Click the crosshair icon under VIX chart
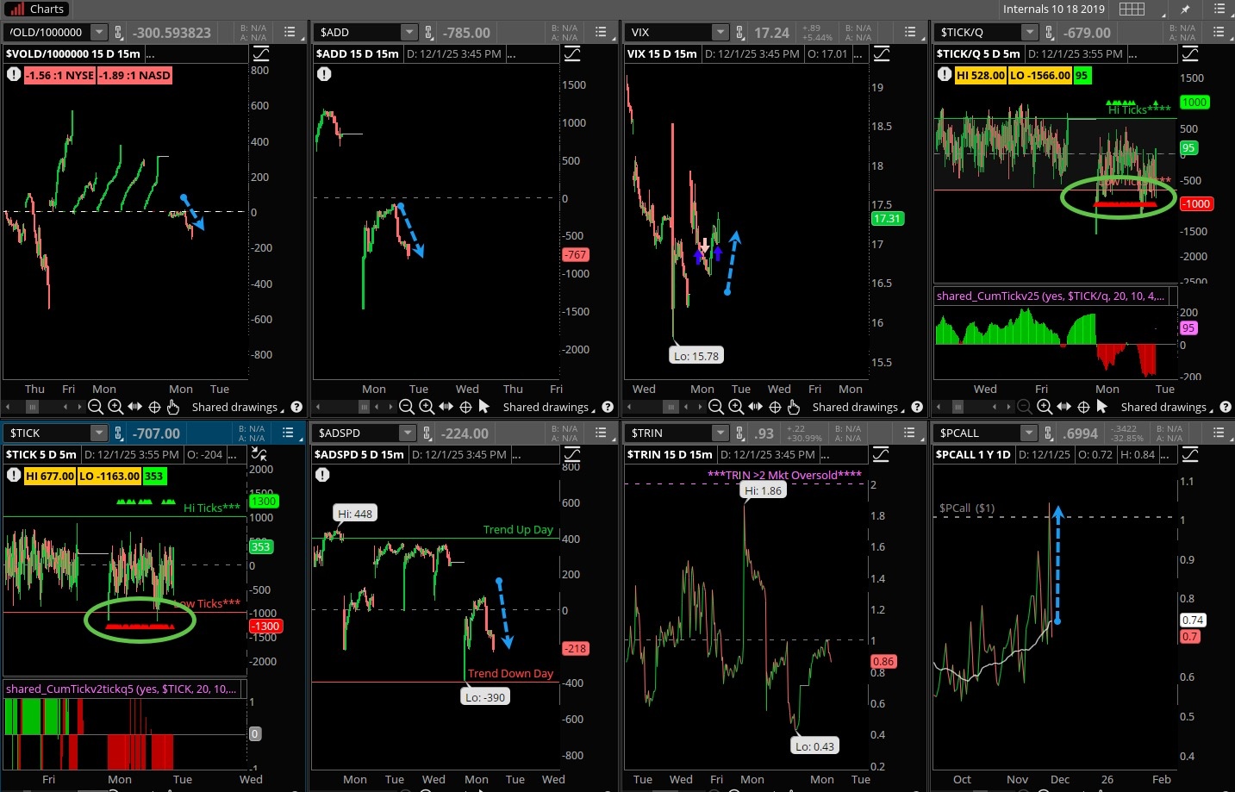Viewport: 1235px width, 792px height. [x=775, y=407]
